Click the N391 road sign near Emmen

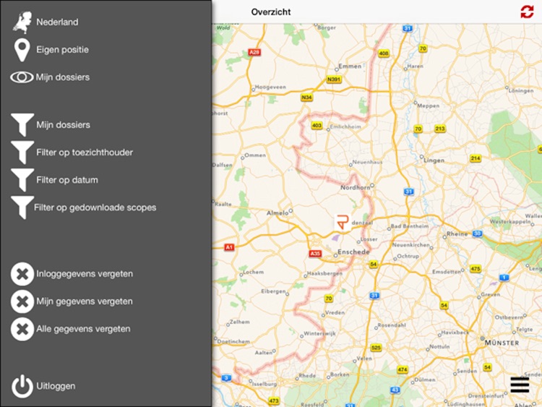pos(334,80)
